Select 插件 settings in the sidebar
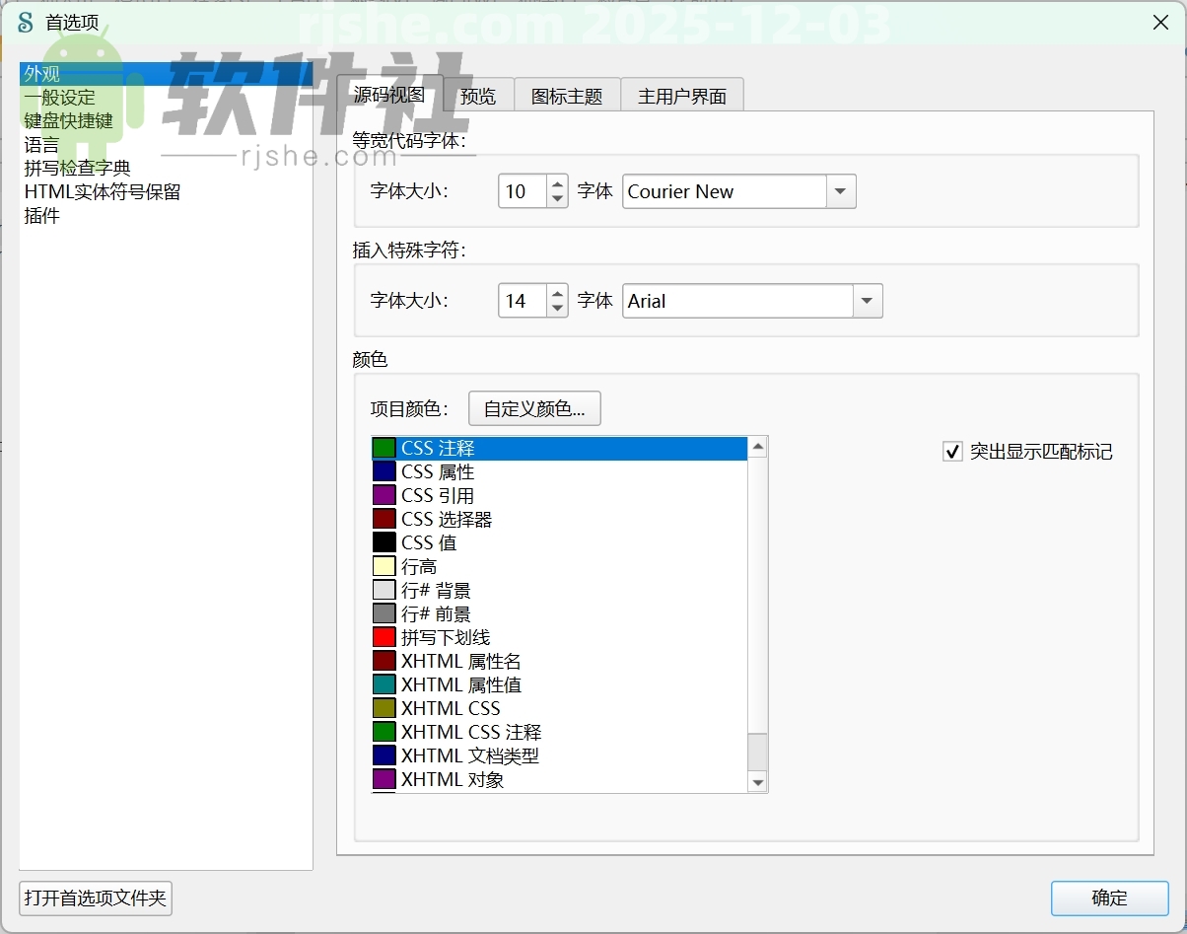Viewport: 1187px width, 934px height. pos(41,215)
